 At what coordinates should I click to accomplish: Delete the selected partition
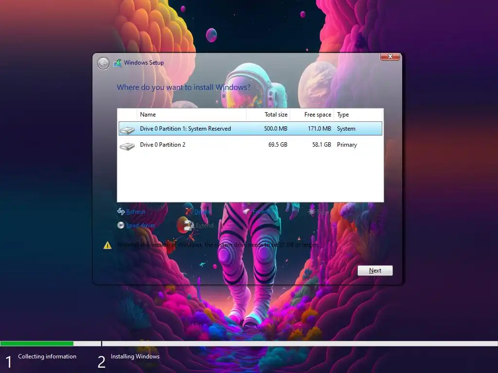click(x=202, y=212)
